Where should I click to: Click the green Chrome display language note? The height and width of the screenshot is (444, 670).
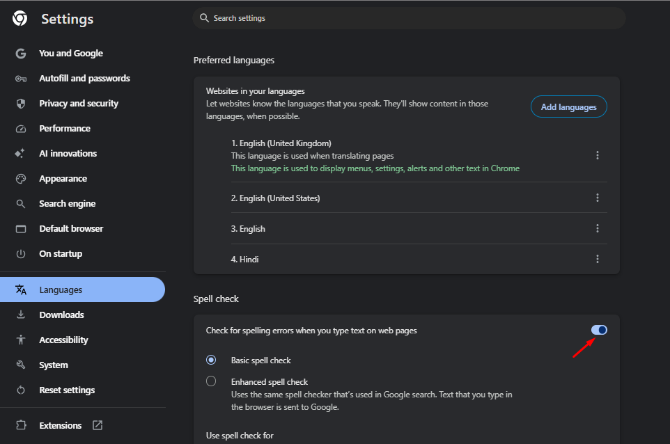click(x=375, y=168)
